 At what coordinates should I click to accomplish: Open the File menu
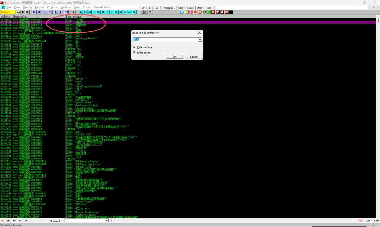(9, 7)
